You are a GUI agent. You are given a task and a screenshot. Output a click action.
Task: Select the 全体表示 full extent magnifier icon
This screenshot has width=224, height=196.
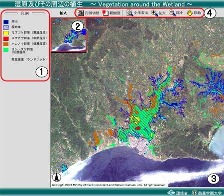click(x=130, y=13)
